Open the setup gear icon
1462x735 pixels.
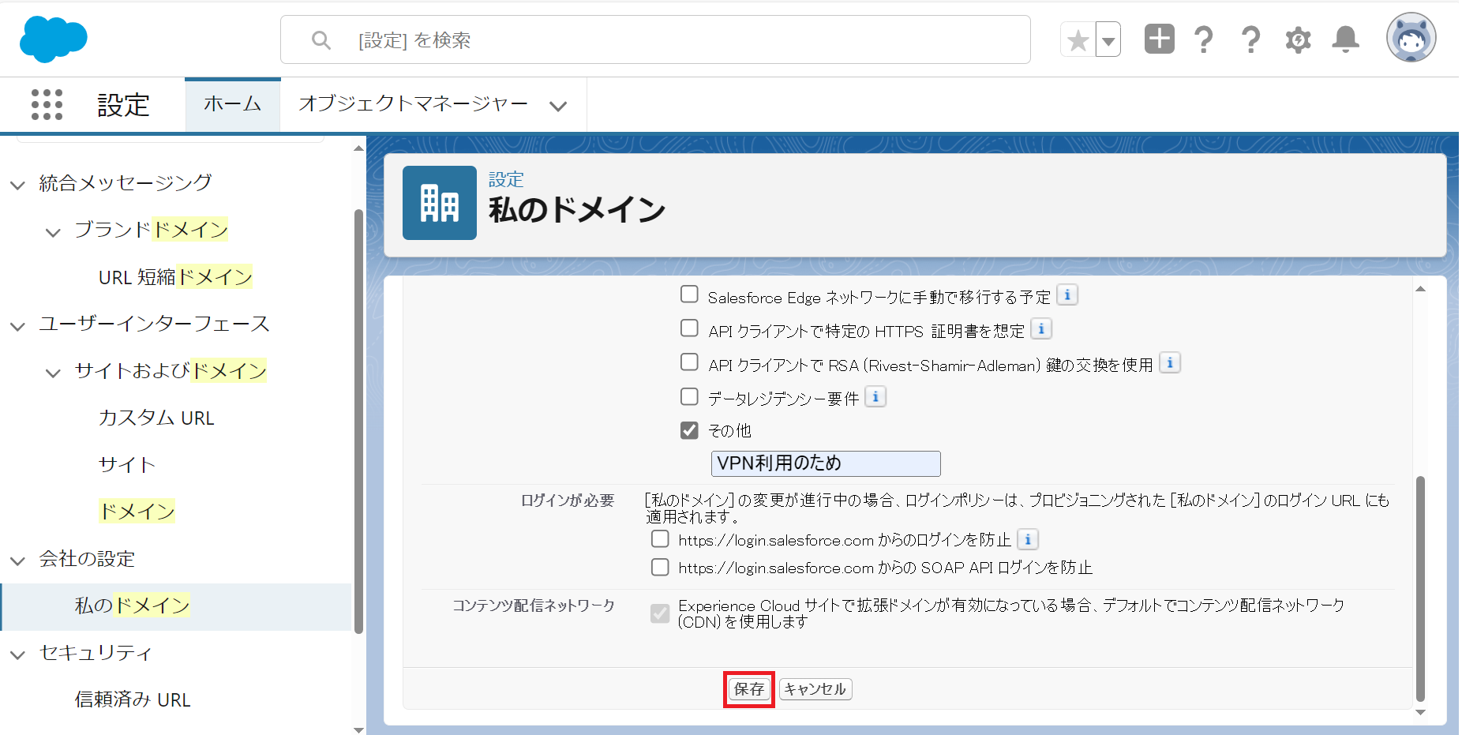pyautogui.click(x=1298, y=39)
